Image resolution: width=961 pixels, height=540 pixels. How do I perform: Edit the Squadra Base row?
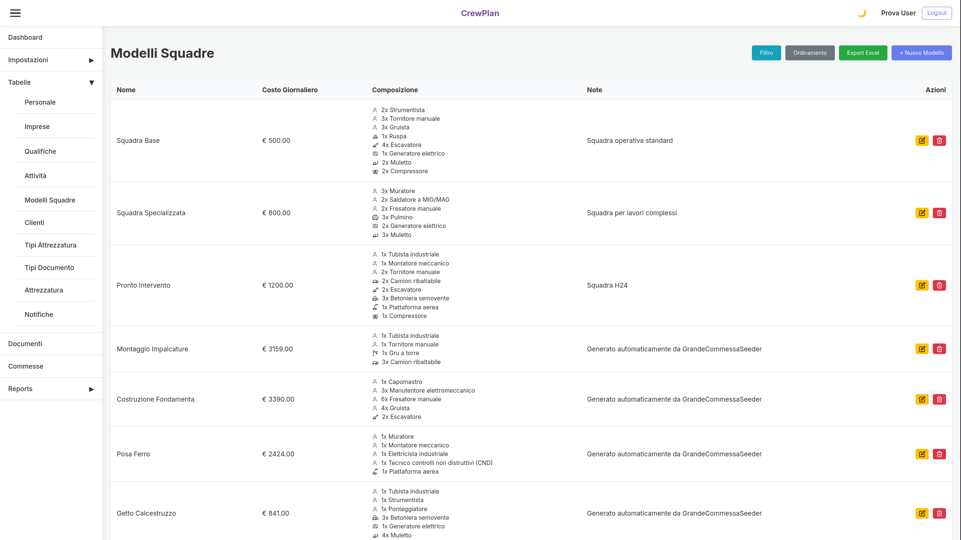click(922, 141)
